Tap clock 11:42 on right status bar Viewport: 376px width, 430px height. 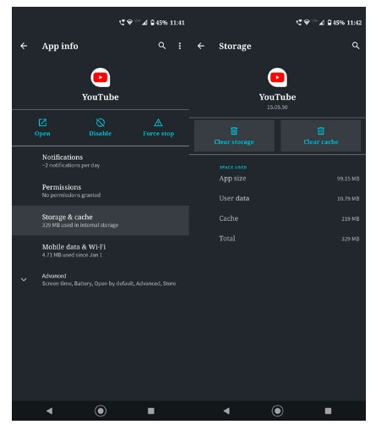pos(354,23)
